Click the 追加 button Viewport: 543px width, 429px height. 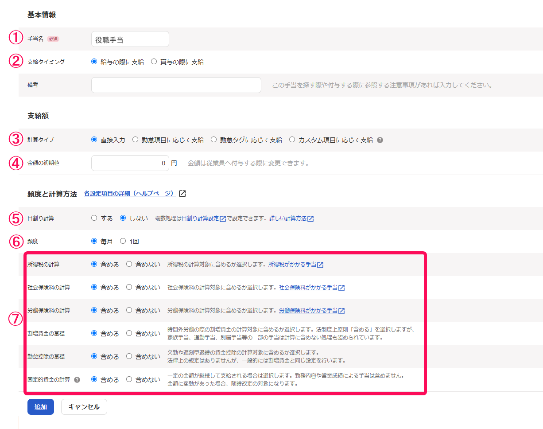pos(41,407)
